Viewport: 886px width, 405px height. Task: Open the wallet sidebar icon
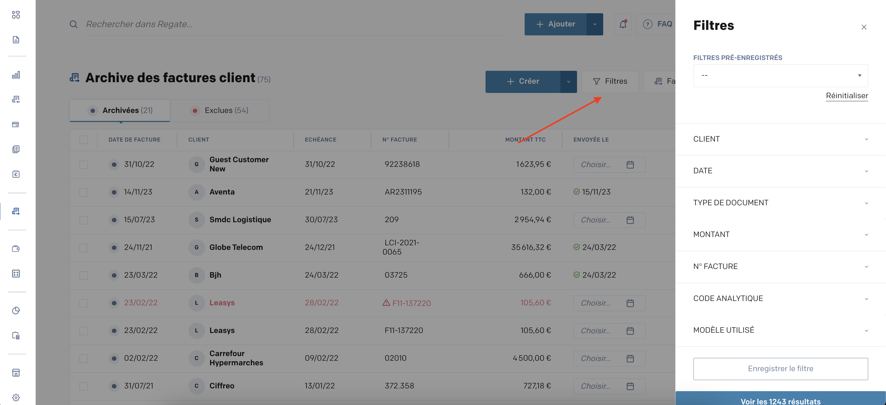click(16, 248)
